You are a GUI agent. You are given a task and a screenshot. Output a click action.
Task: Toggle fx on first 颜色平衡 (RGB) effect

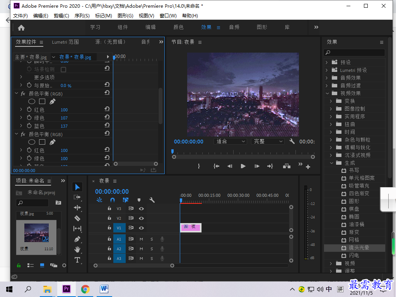coord(23,94)
